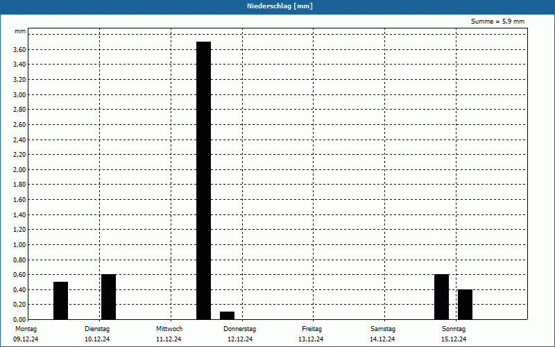The height and width of the screenshot is (347, 555).
Task: Click the y-axis label 0,60
Action: pyautogui.click(x=19, y=275)
